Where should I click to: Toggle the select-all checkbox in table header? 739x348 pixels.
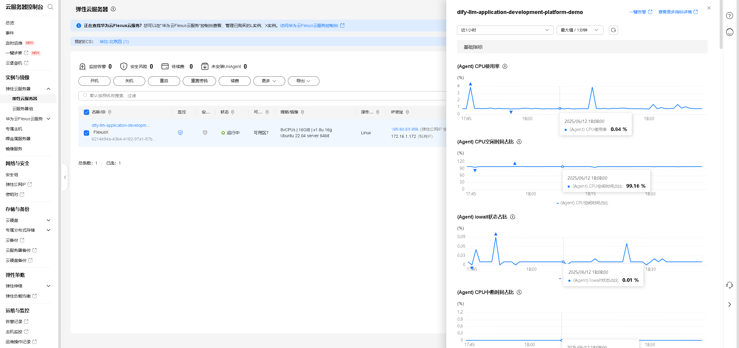[x=86, y=112]
